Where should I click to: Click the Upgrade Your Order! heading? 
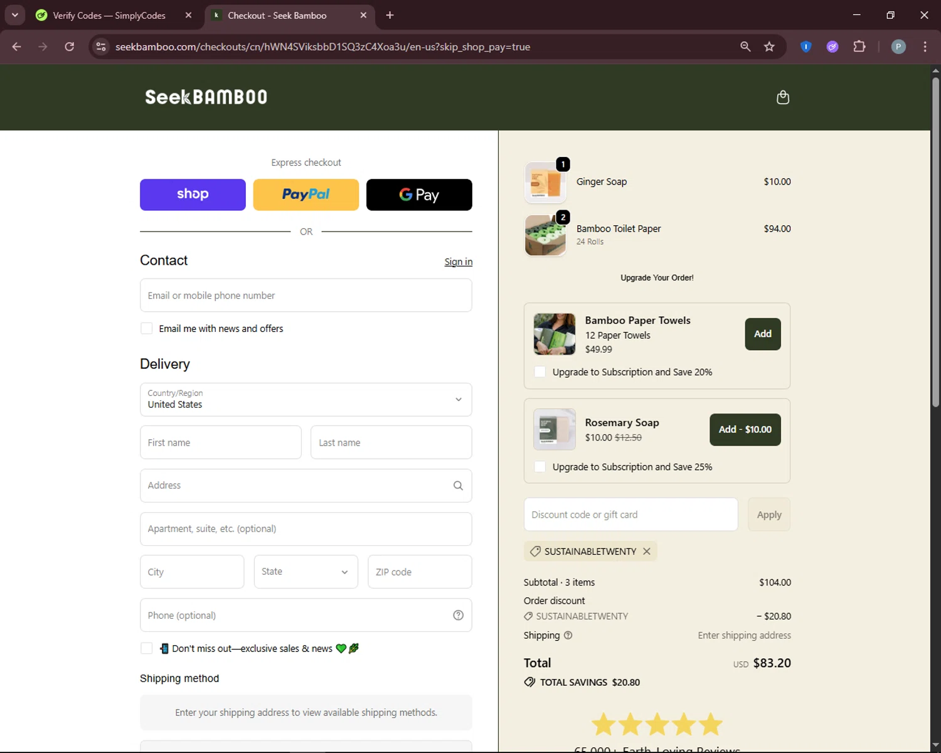click(657, 277)
